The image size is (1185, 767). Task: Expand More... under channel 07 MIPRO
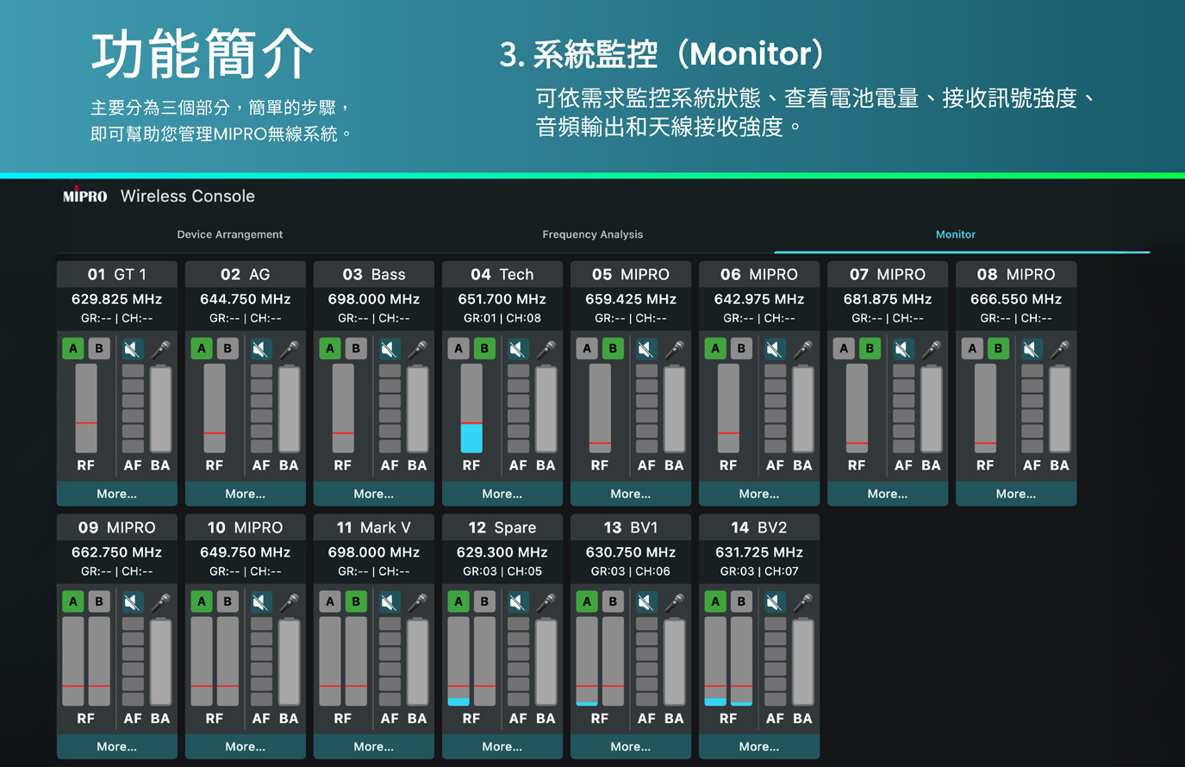tap(887, 494)
